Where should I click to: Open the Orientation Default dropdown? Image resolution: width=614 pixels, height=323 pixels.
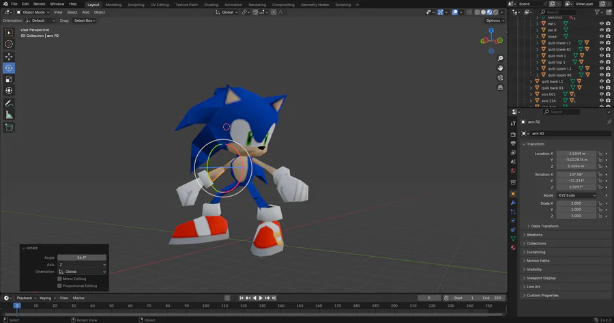(x=41, y=20)
